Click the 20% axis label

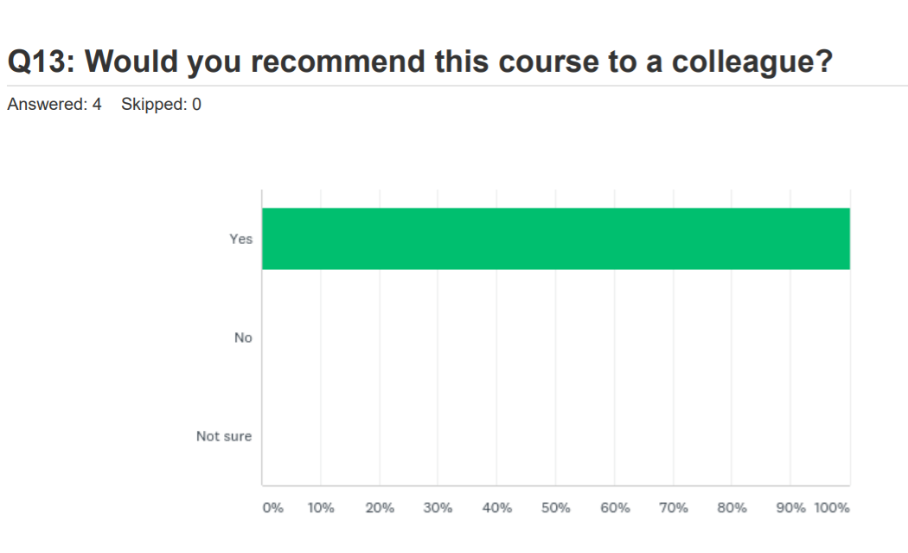380,508
